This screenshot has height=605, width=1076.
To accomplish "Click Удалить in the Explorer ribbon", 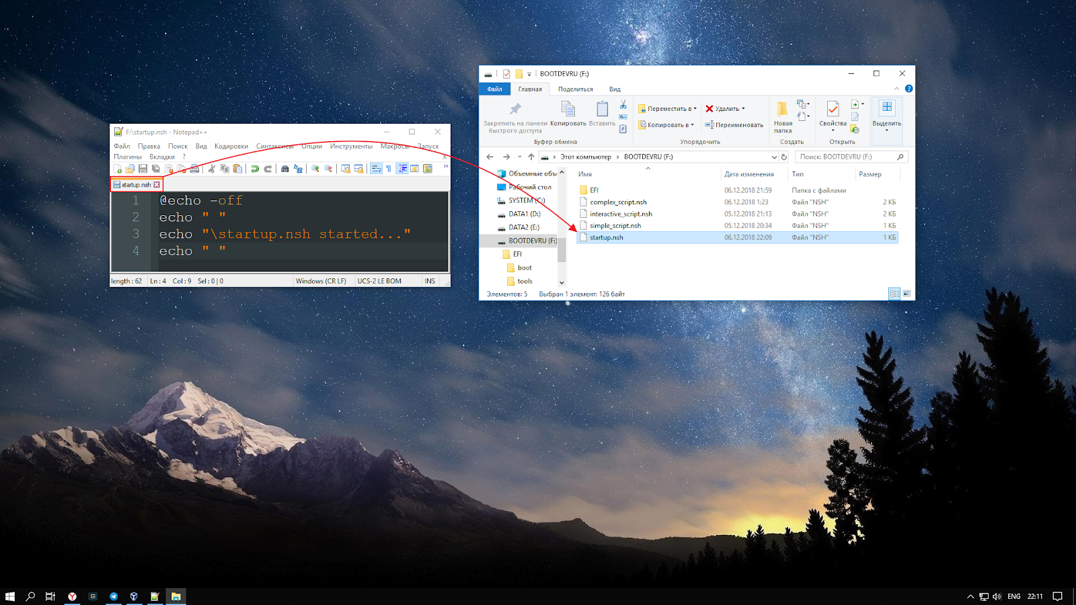I will tap(725, 108).
